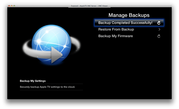Minimize the VNC Viewer window
The width and height of the screenshot is (179, 109).
click(12, 6)
